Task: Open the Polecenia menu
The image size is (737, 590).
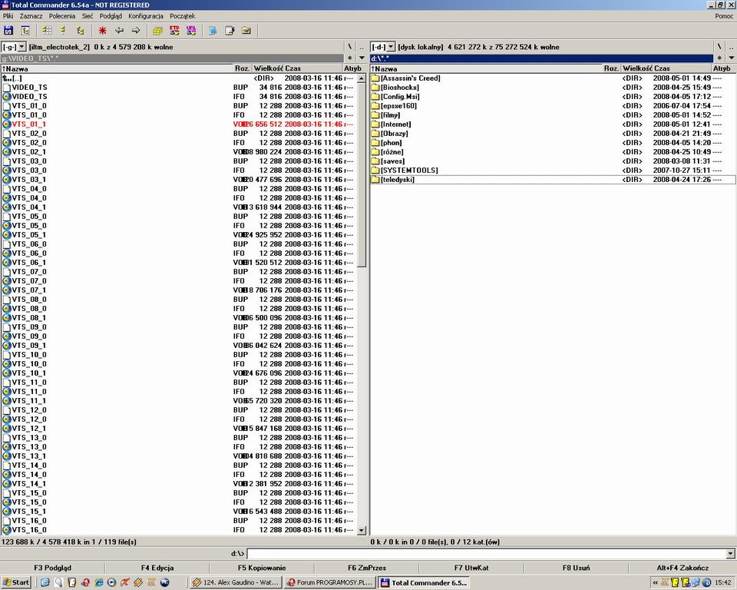Action: 62,16
